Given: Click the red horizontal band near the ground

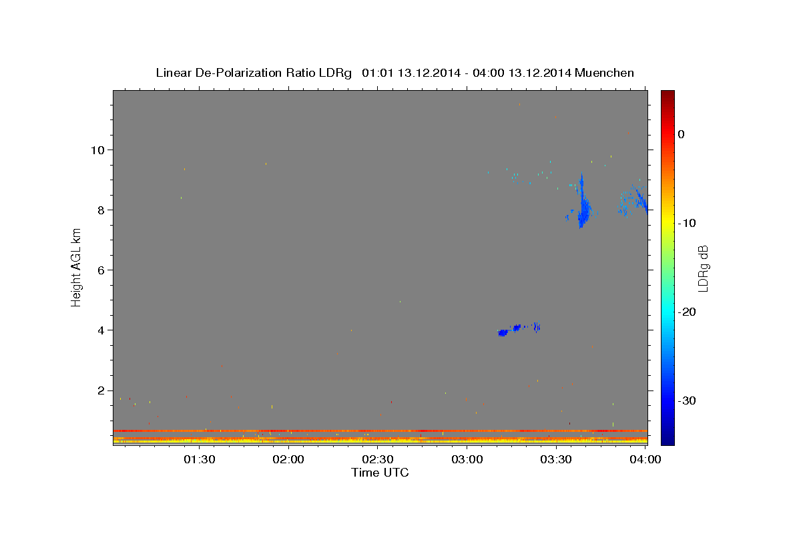Looking at the screenshot, I should (x=380, y=431).
